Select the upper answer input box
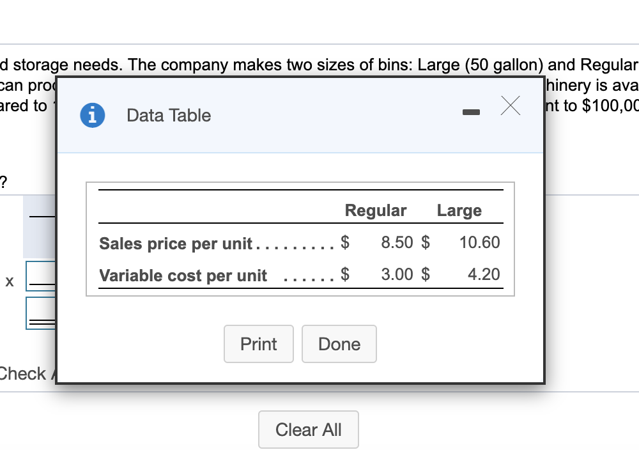639x450 pixels. coord(40,276)
